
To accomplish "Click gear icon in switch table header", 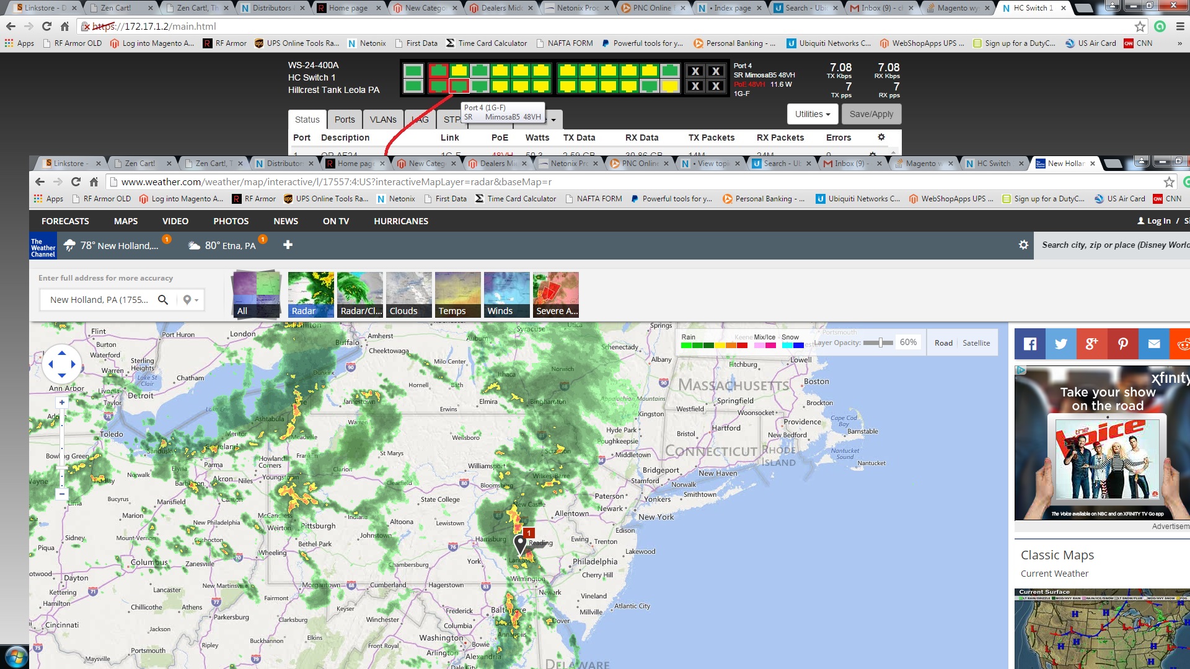I will (x=881, y=137).
